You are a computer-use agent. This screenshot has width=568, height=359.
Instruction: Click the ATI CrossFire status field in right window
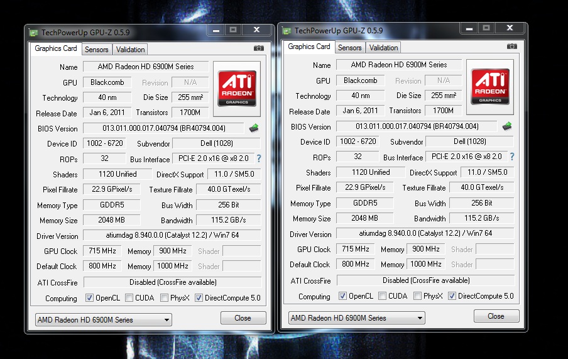tap(426, 280)
